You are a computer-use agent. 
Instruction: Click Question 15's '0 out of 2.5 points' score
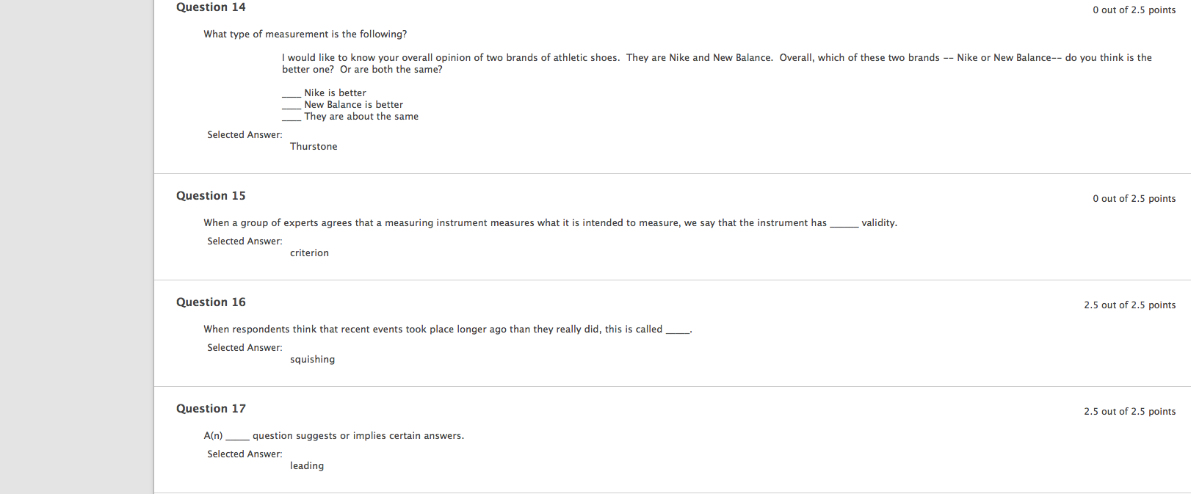point(1134,199)
